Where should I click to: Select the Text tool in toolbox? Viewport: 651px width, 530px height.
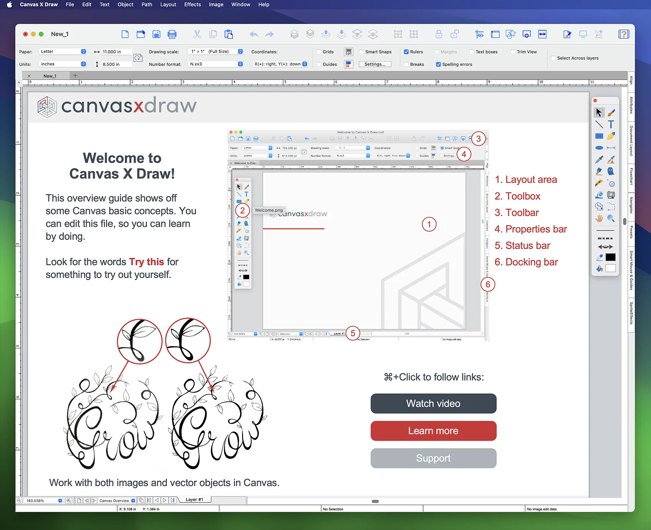(611, 124)
